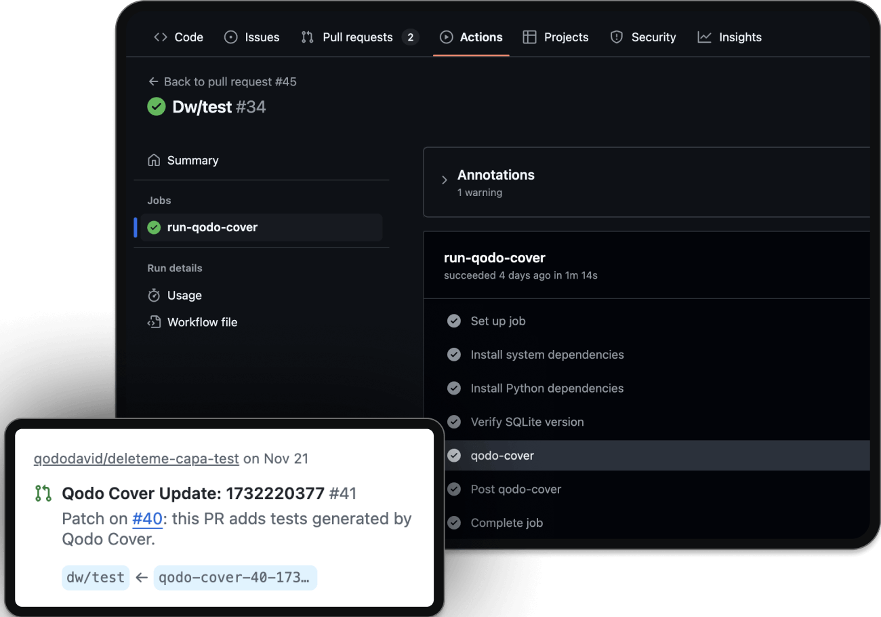The height and width of the screenshot is (617, 881).
Task: Click the Projects table icon
Action: 530,37
